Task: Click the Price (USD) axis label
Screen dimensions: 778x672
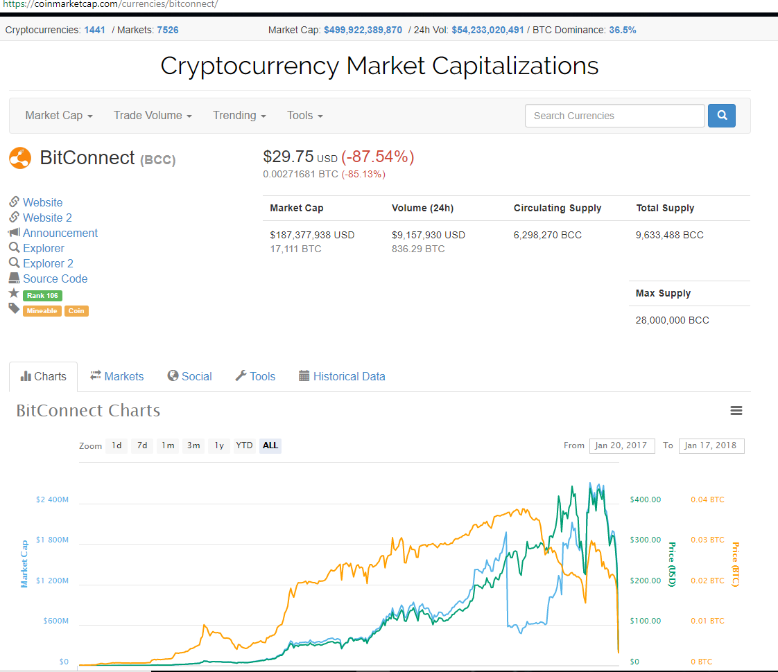Action: 673,564
